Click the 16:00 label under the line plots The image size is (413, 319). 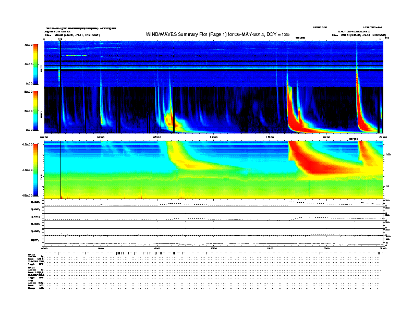pyautogui.click(x=270, y=248)
